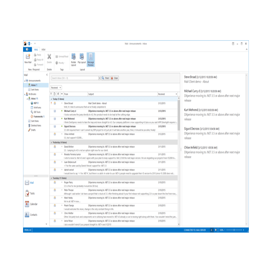Open the Drafts pencil icon
This screenshot has width=271, height=271.
click(29, 130)
